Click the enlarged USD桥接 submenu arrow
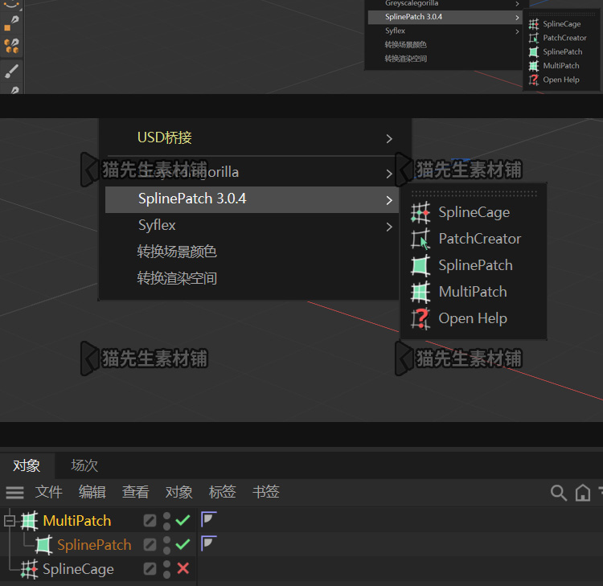 pos(389,139)
